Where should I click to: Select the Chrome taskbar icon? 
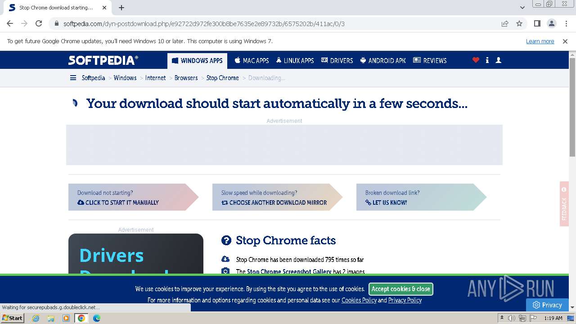[81, 318]
